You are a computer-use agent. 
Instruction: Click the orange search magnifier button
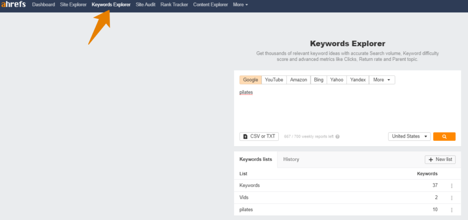(x=444, y=136)
